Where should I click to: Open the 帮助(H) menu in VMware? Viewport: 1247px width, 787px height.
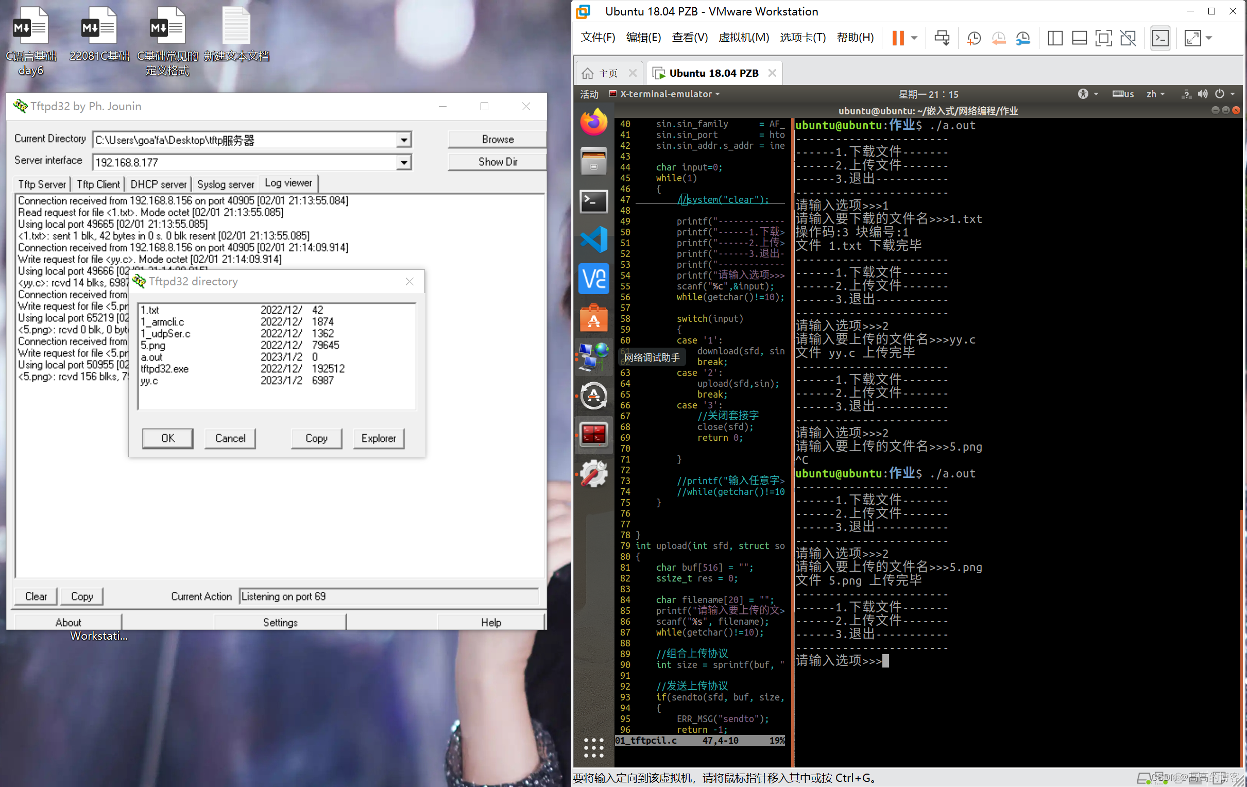[x=855, y=37]
